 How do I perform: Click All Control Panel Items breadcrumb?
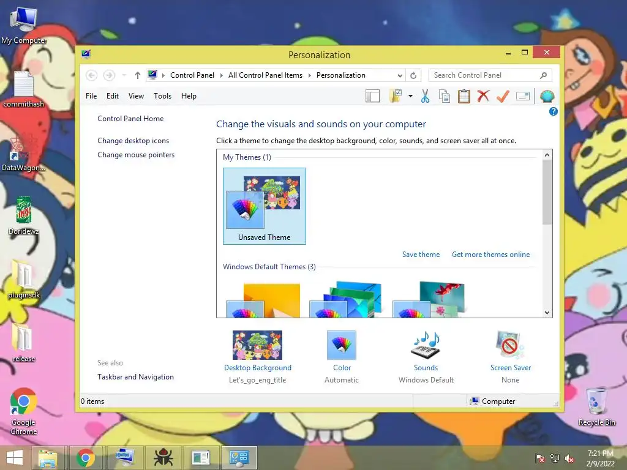pos(265,75)
